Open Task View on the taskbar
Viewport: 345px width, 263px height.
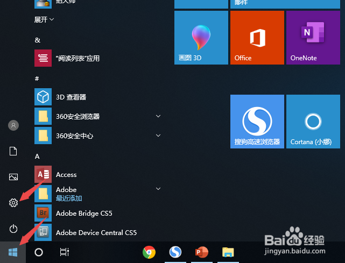click(65, 252)
